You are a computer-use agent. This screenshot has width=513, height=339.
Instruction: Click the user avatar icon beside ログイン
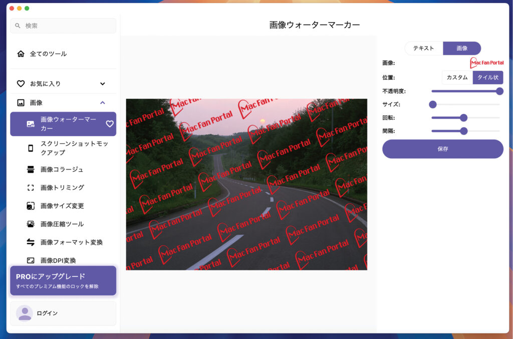click(x=25, y=313)
